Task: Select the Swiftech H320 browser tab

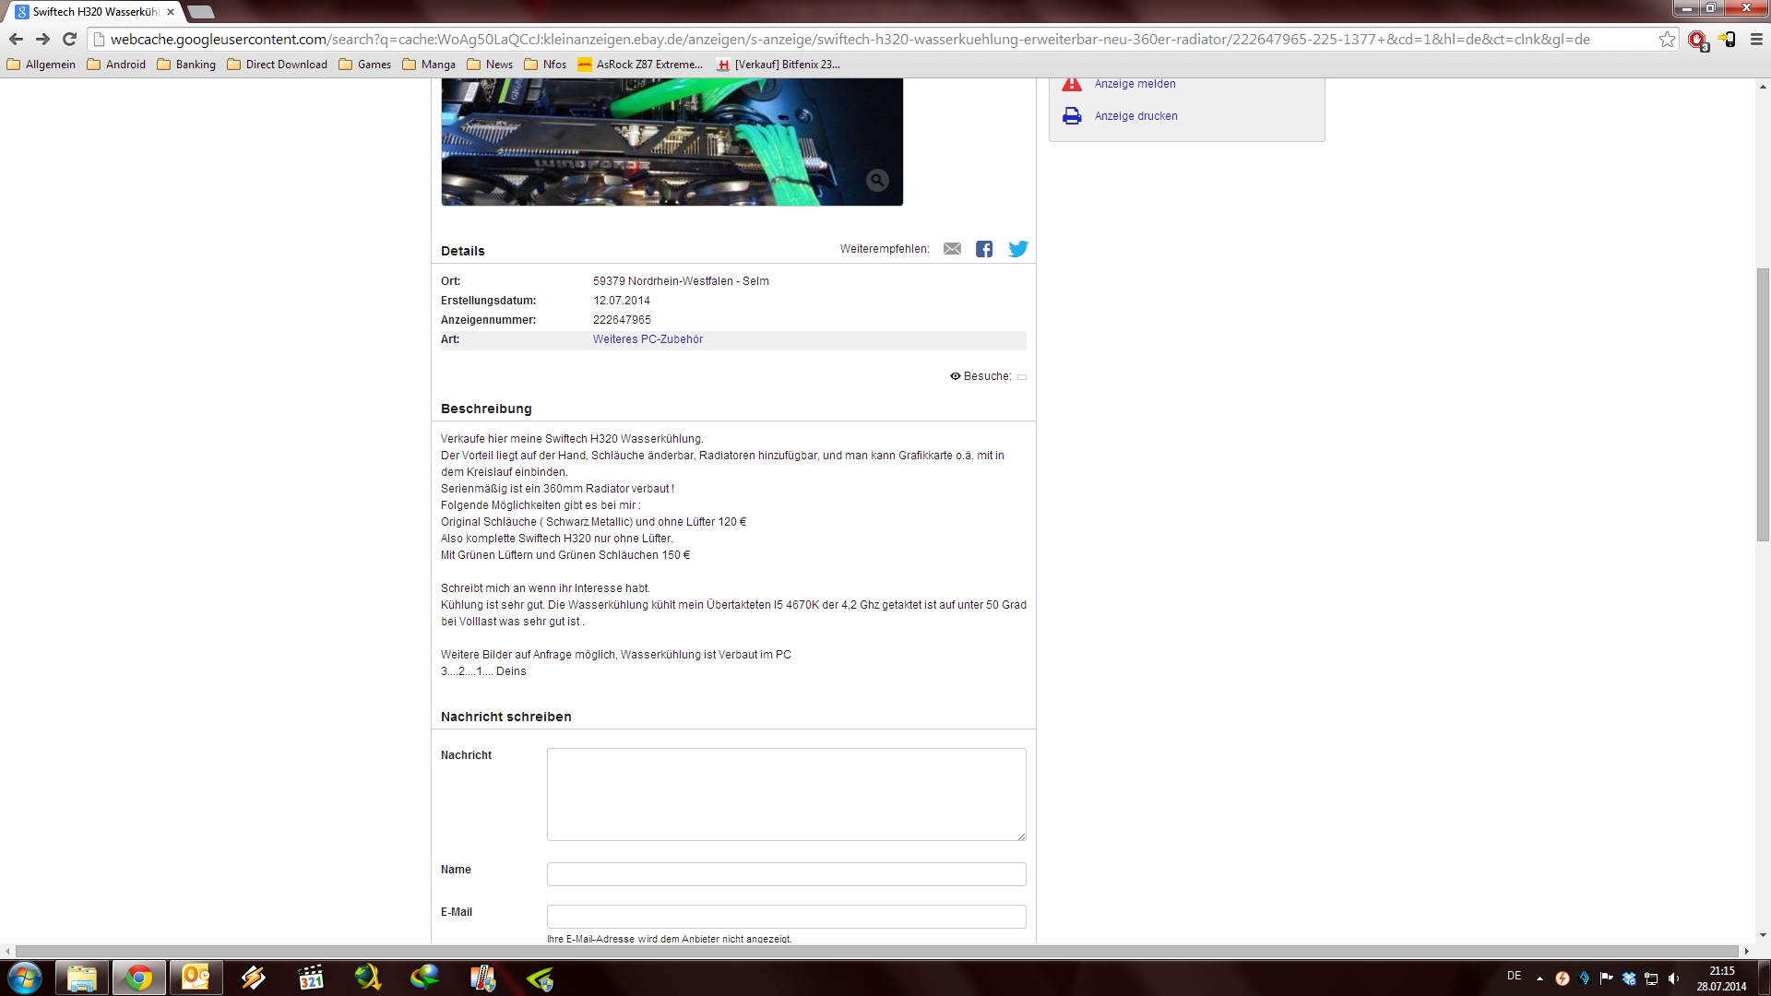Action: (94, 12)
